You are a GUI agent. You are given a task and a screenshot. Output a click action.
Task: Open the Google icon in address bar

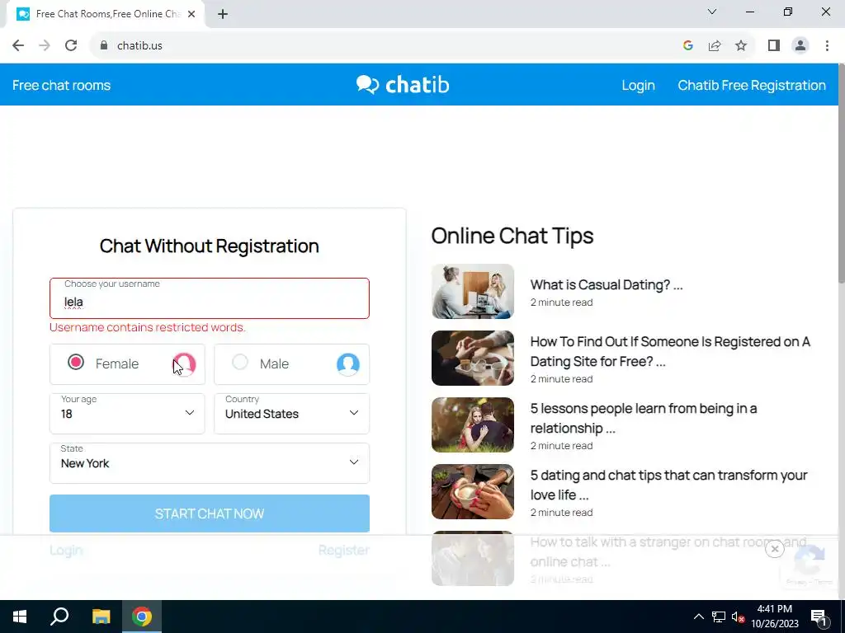pyautogui.click(x=687, y=46)
